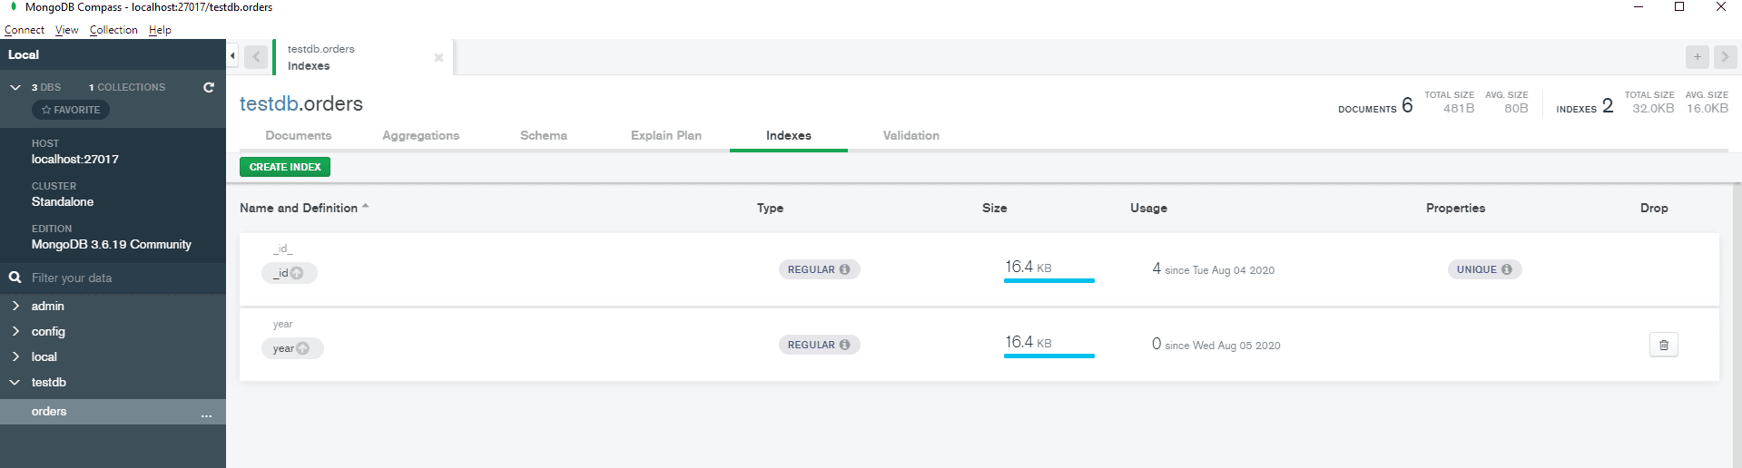Click the Filter your data search field
The height and width of the screenshot is (468, 1742).
coord(118,278)
